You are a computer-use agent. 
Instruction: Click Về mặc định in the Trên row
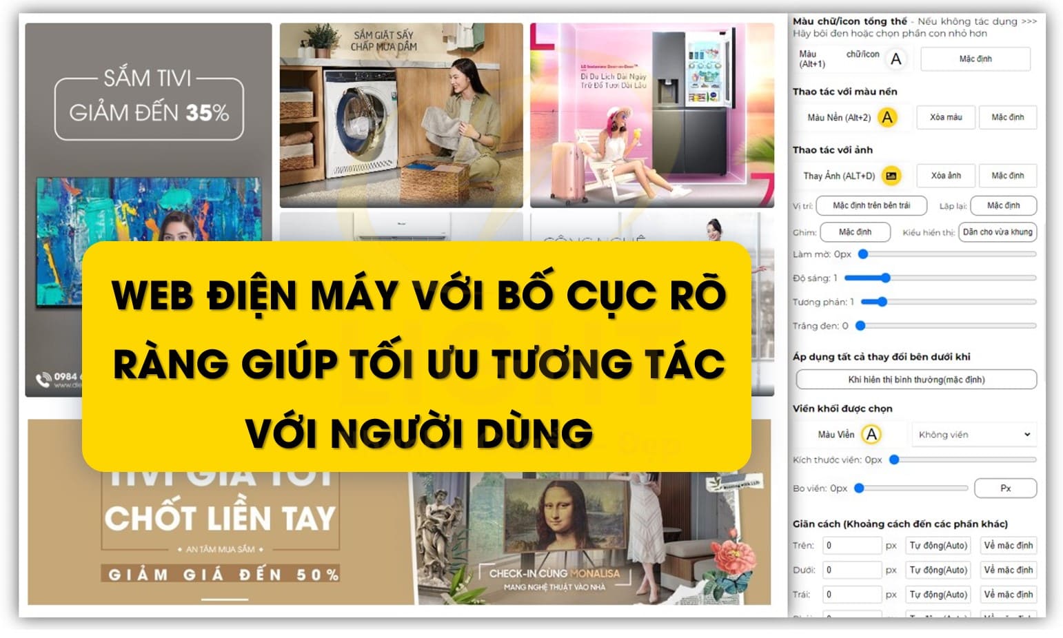1008,546
